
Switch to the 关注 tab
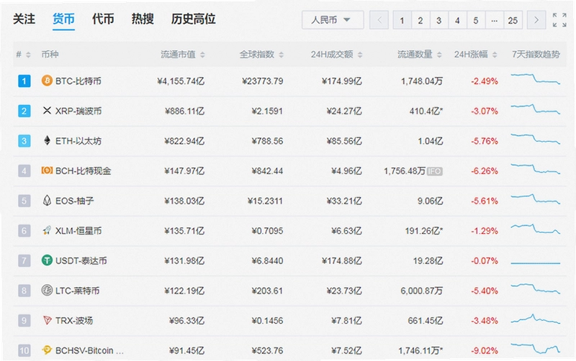[x=24, y=19]
